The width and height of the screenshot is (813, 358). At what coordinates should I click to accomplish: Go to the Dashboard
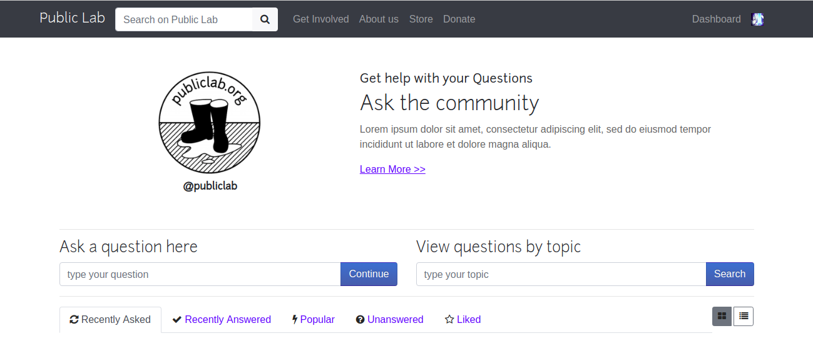click(x=717, y=19)
